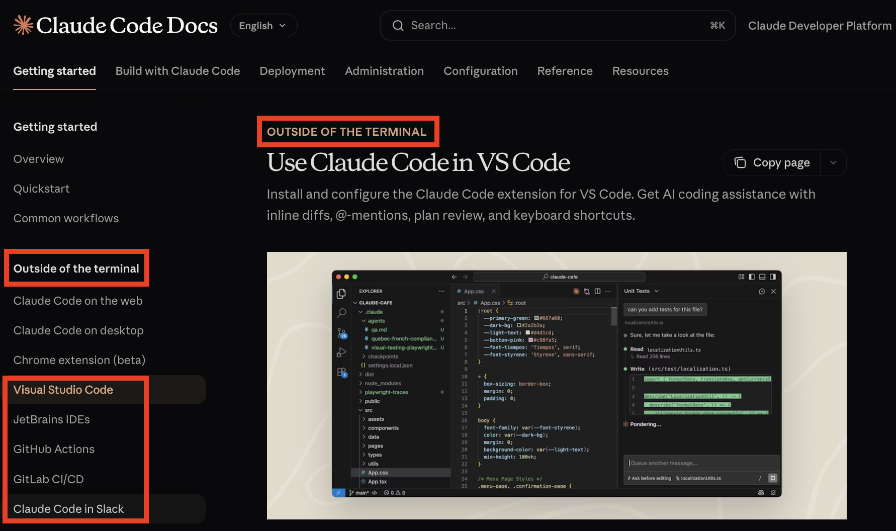This screenshot has height=531, width=896.
Task: Click the docs Search input field
Action: (558, 26)
